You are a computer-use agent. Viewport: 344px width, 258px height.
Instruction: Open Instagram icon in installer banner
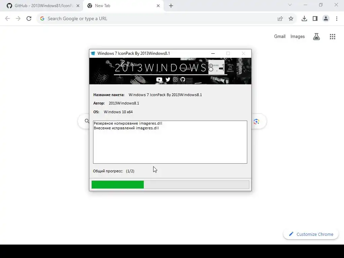pos(175,79)
